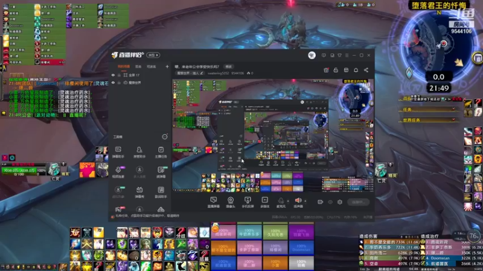Image resolution: width=483 pixels, height=271 pixels.
Task: Open the 弹幕助手 tool in the toolbox
Action: [x=118, y=152]
